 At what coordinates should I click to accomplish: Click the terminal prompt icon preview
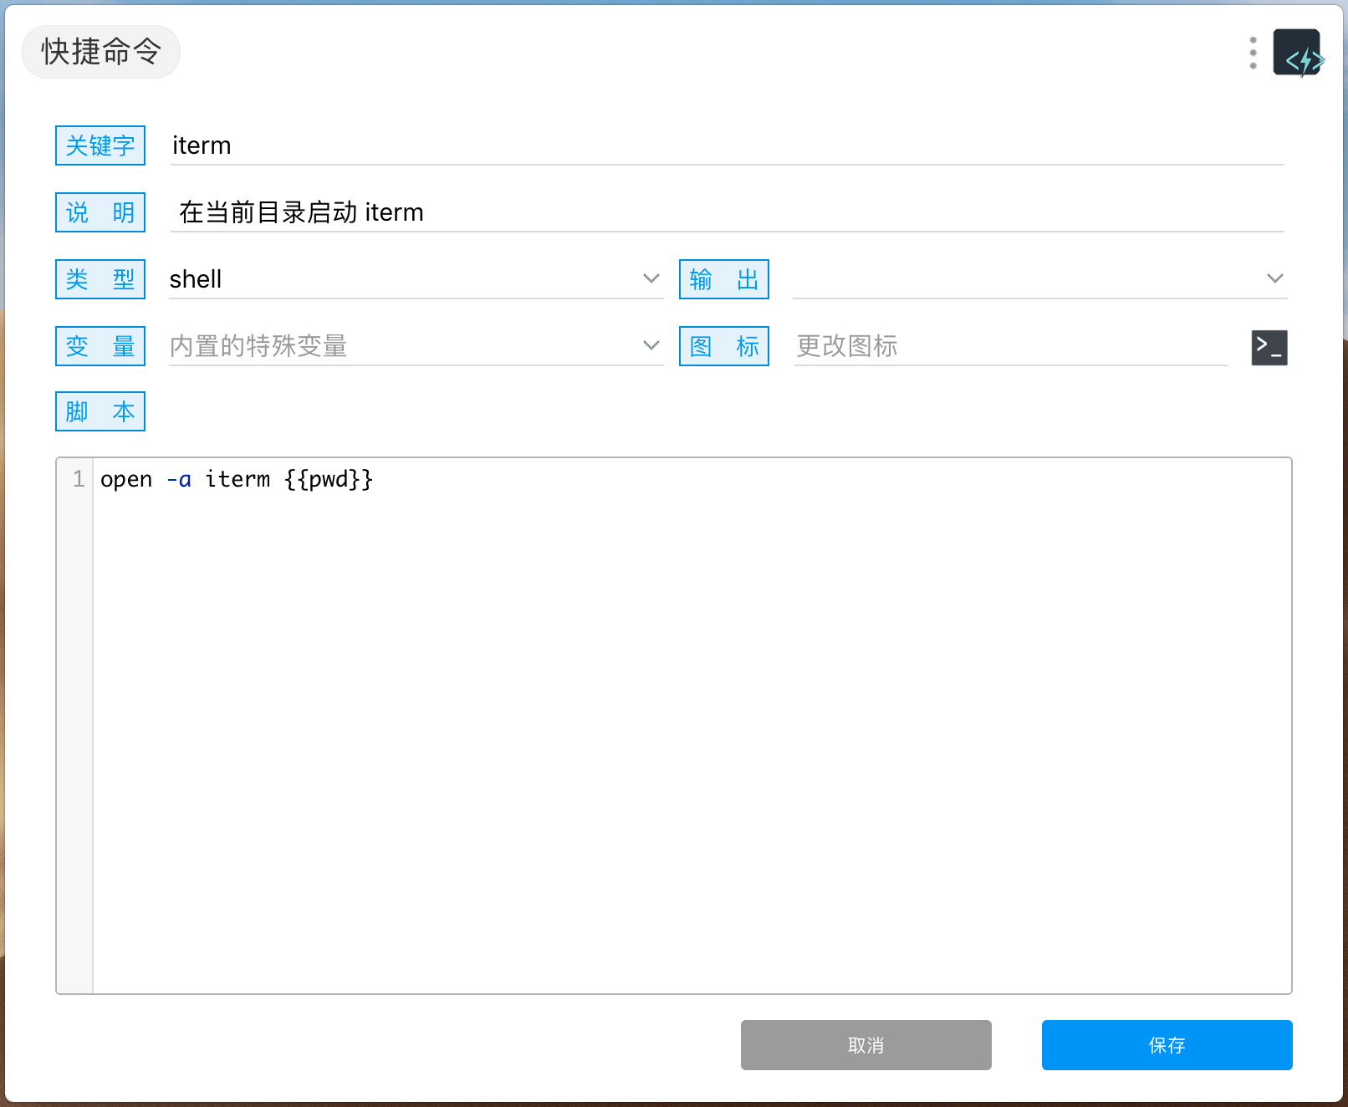click(x=1269, y=347)
